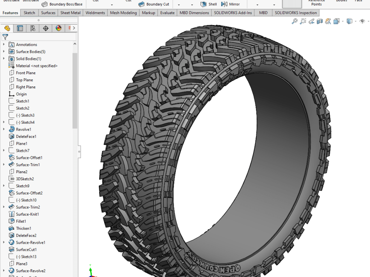This screenshot has width=370, height=277.
Task: Expand the Surface Bodies(5) folder
Action: tap(3, 51)
